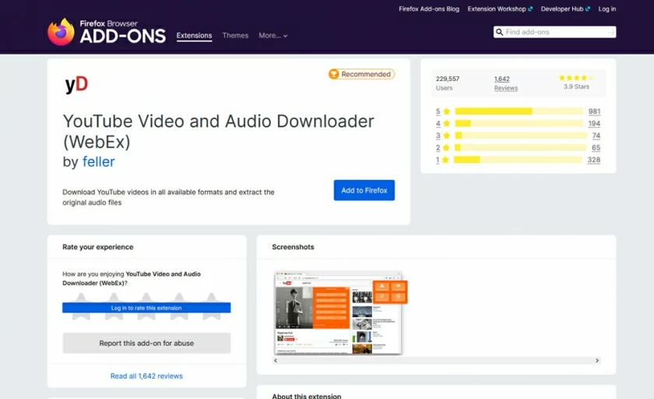
Task: Click the Screenshots section heading
Action: tap(293, 247)
